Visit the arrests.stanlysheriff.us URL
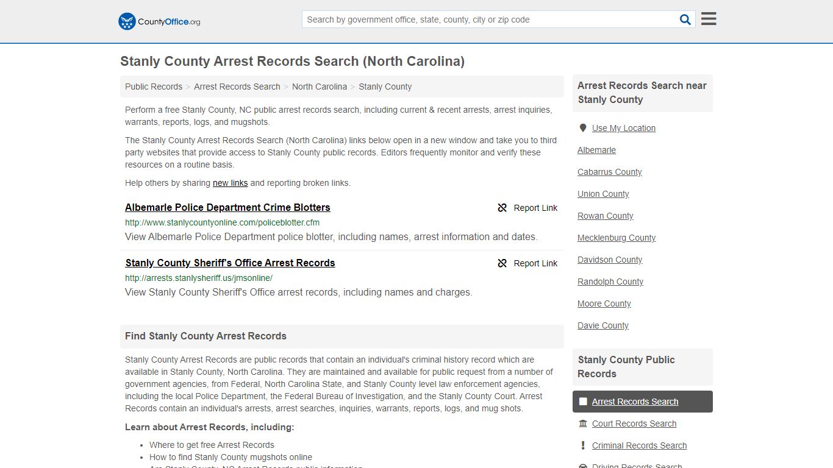 tap(199, 278)
